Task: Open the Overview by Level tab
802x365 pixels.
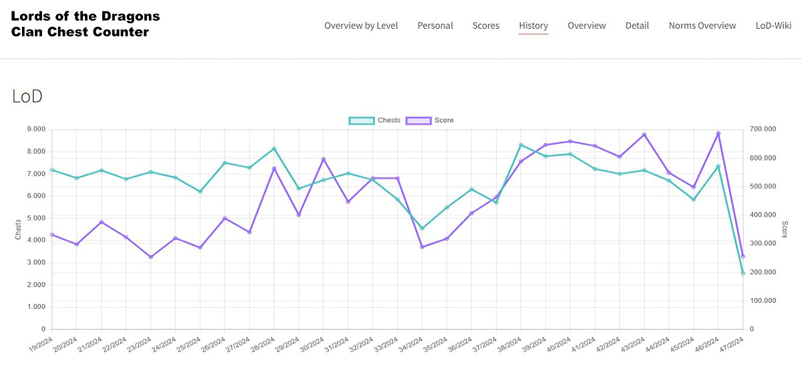Action: coord(361,25)
